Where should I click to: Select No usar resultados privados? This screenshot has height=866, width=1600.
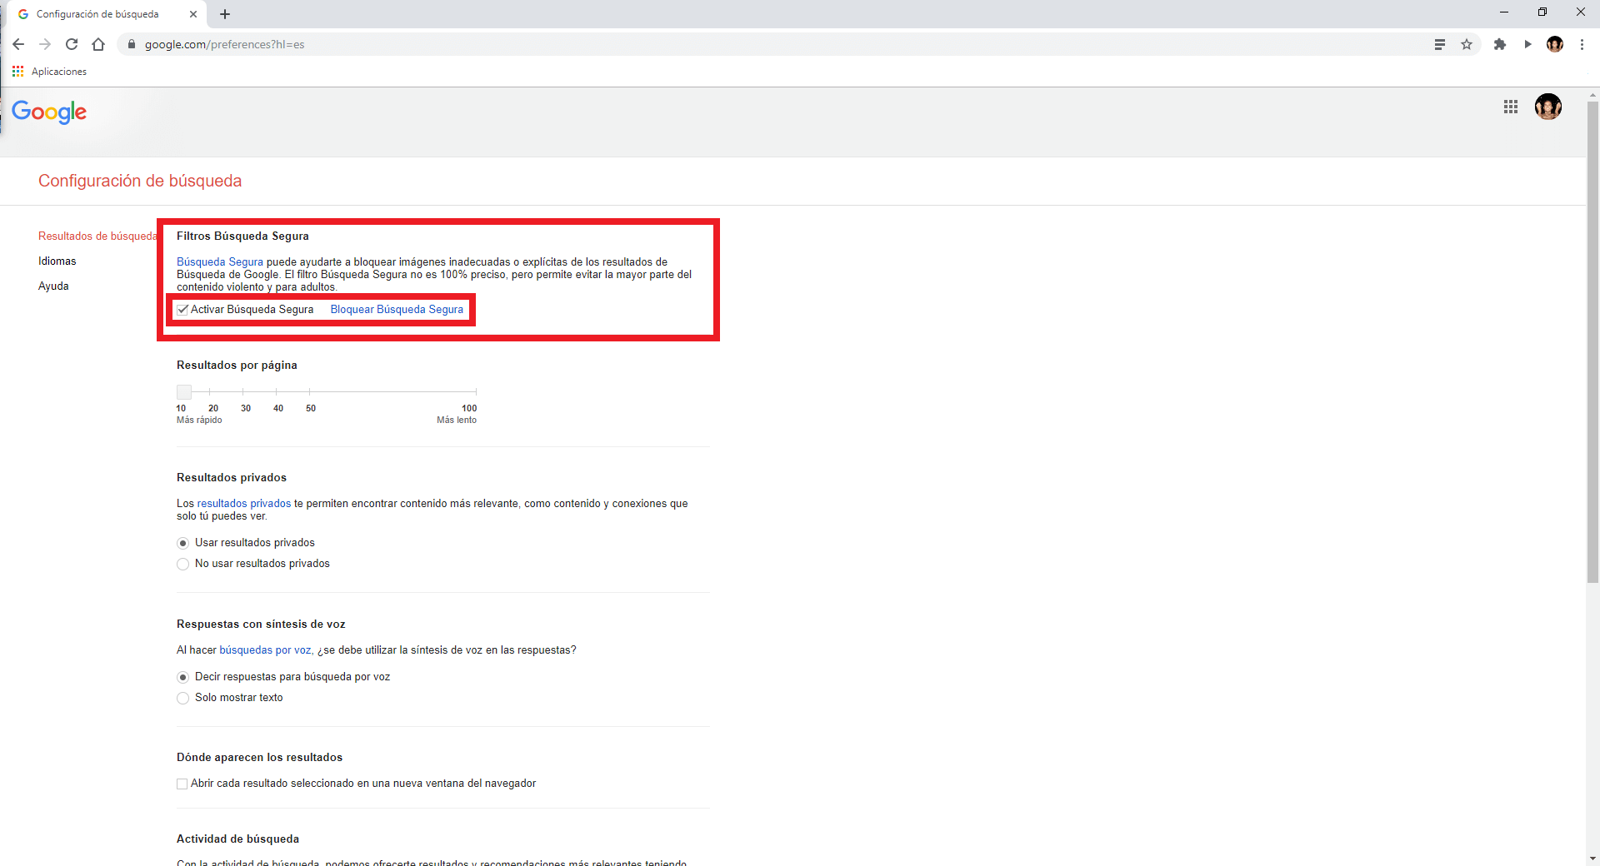click(183, 564)
